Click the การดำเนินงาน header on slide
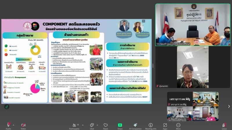Viewport: 232px width, 130px height. pos(128,46)
